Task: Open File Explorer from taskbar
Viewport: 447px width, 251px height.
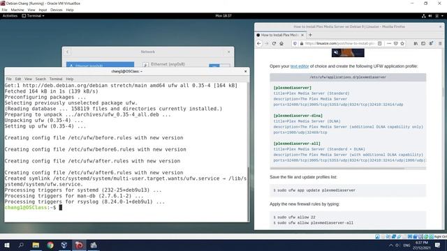Action: (36, 245)
